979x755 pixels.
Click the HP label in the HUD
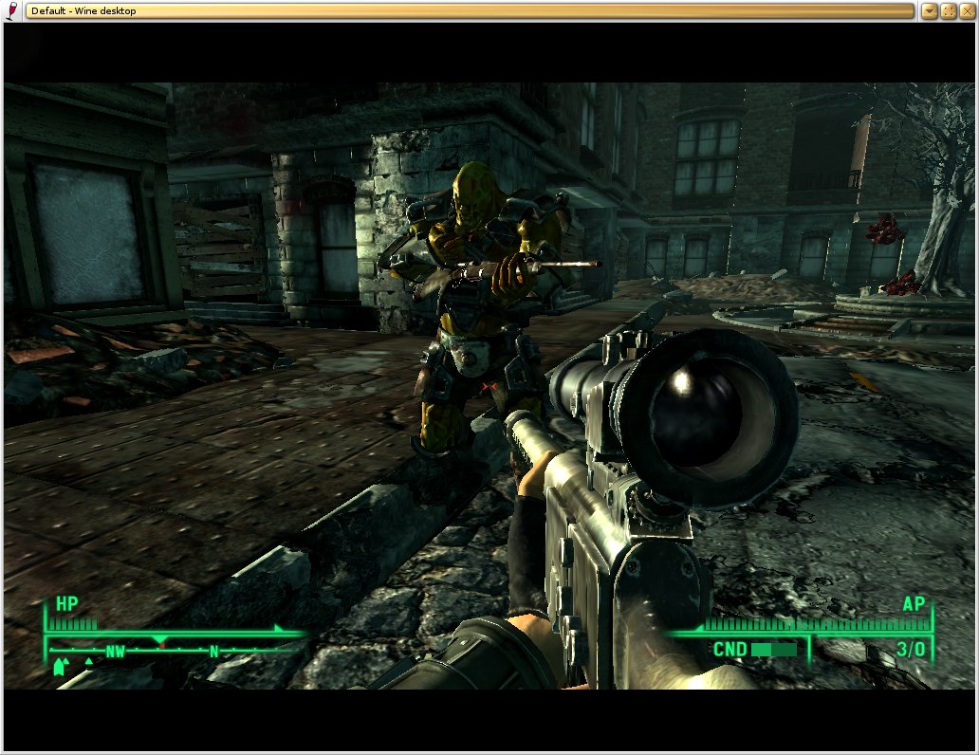(x=66, y=604)
